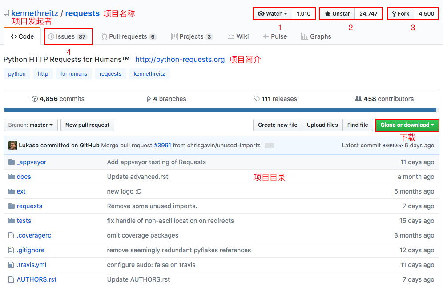Click the repository book icon beside kennethreitz
443x287 pixels.
pyautogui.click(x=6, y=13)
